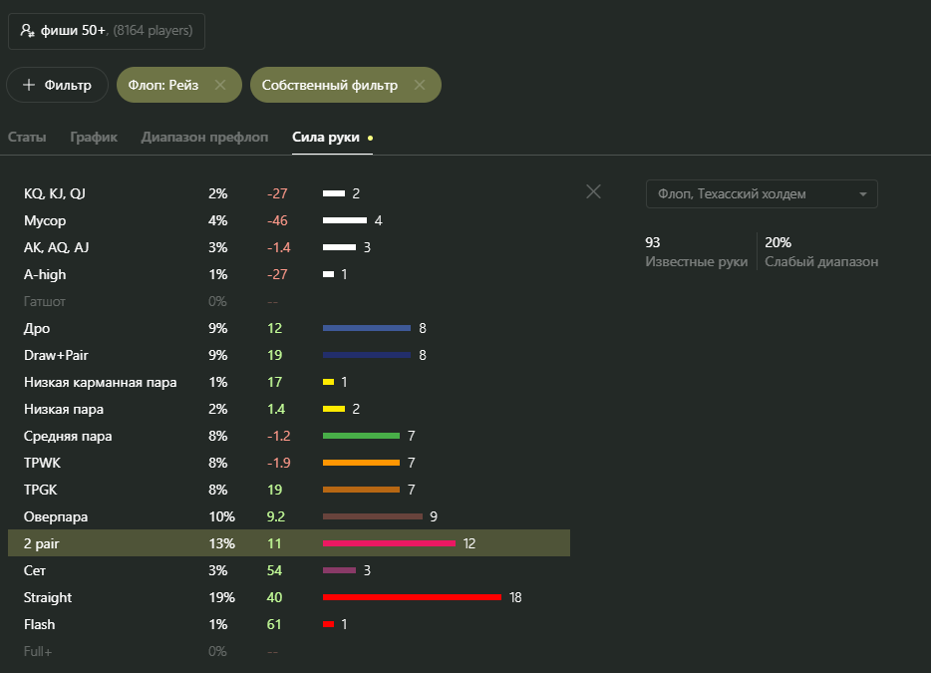
Task: Open the График tab
Action: pyautogui.click(x=94, y=138)
